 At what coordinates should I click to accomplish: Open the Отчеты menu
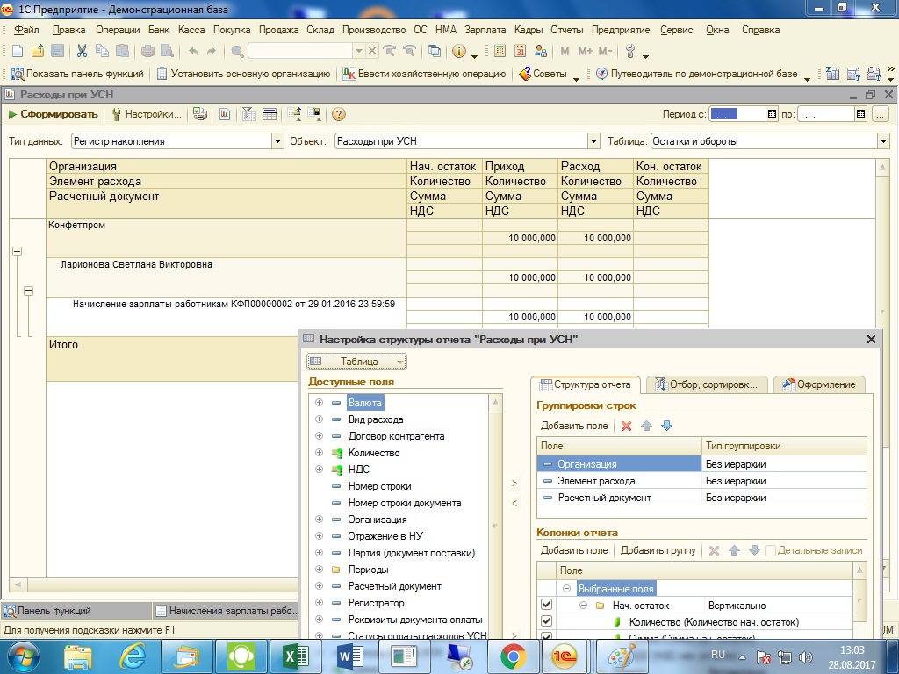pyautogui.click(x=567, y=30)
